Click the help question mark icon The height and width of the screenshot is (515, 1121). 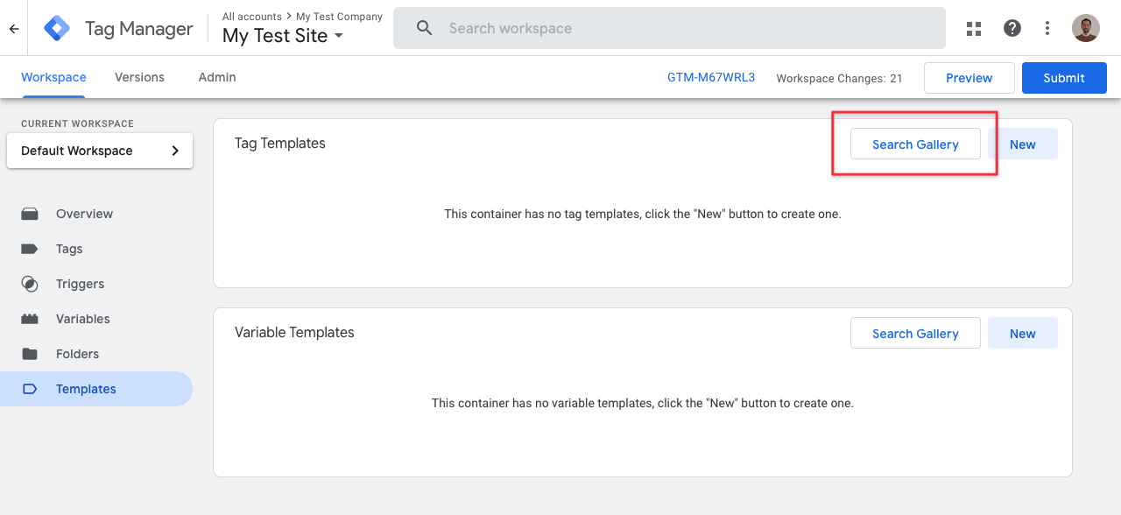[1012, 28]
